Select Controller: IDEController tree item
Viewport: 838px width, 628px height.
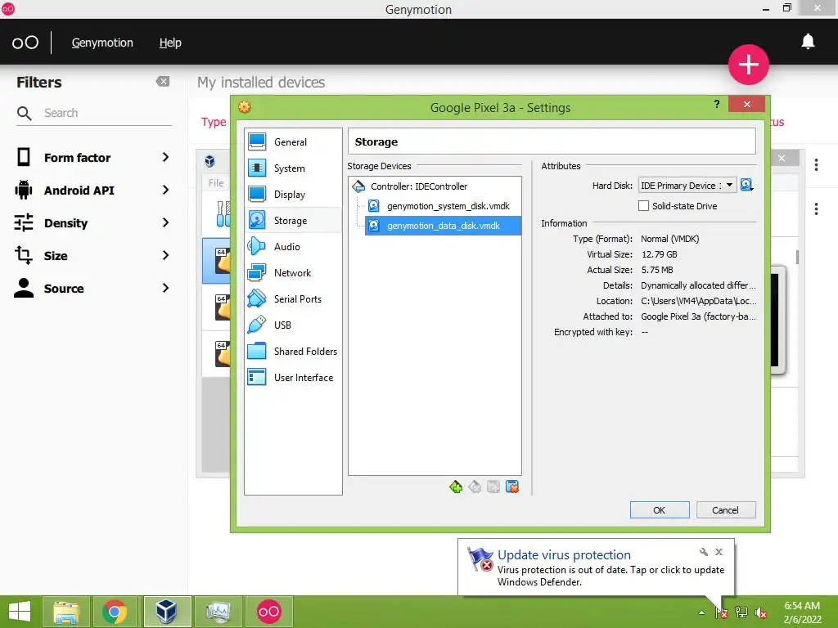(419, 186)
